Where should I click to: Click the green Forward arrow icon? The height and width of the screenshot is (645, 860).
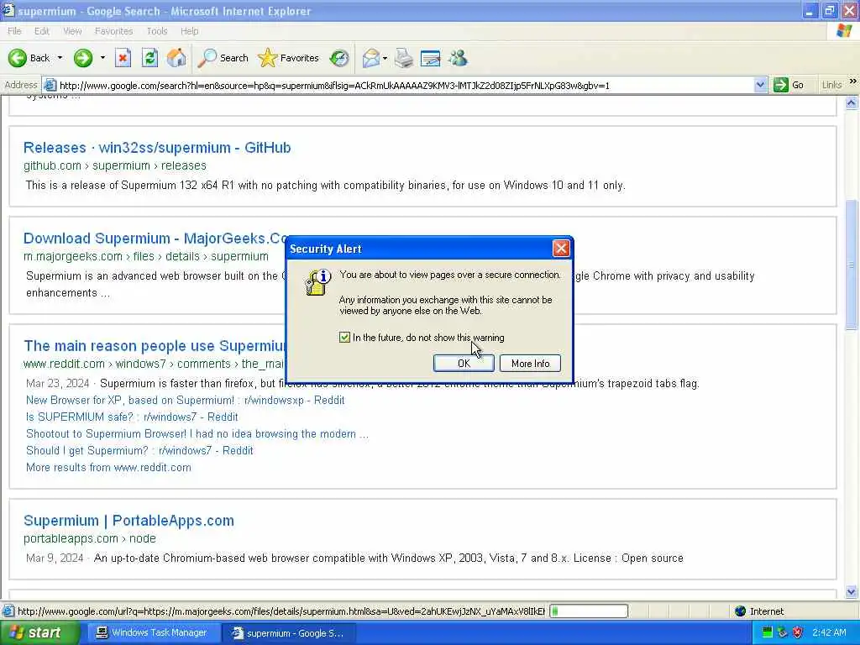coord(83,58)
